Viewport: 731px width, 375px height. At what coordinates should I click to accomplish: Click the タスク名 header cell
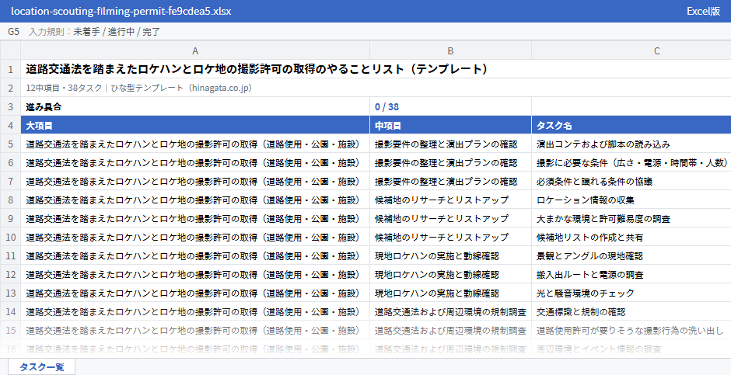point(631,126)
